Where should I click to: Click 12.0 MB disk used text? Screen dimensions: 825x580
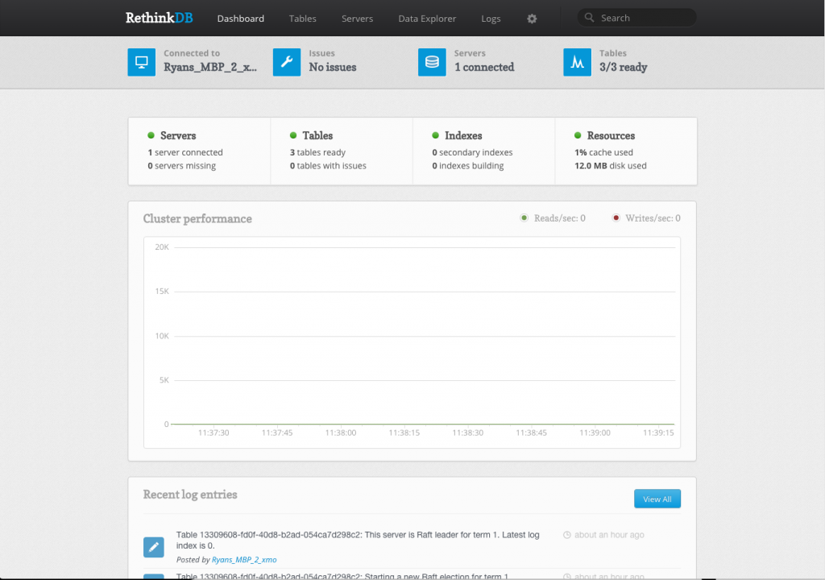click(611, 166)
